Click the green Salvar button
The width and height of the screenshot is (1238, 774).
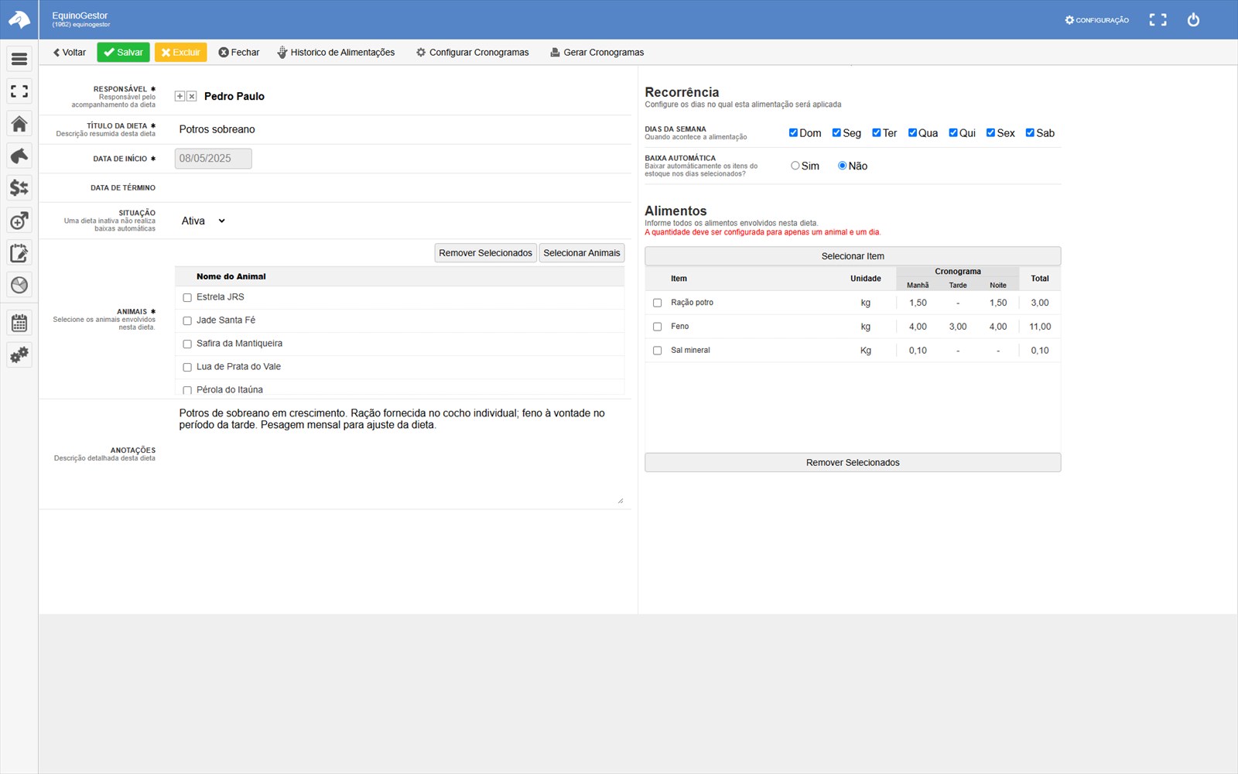[123, 53]
